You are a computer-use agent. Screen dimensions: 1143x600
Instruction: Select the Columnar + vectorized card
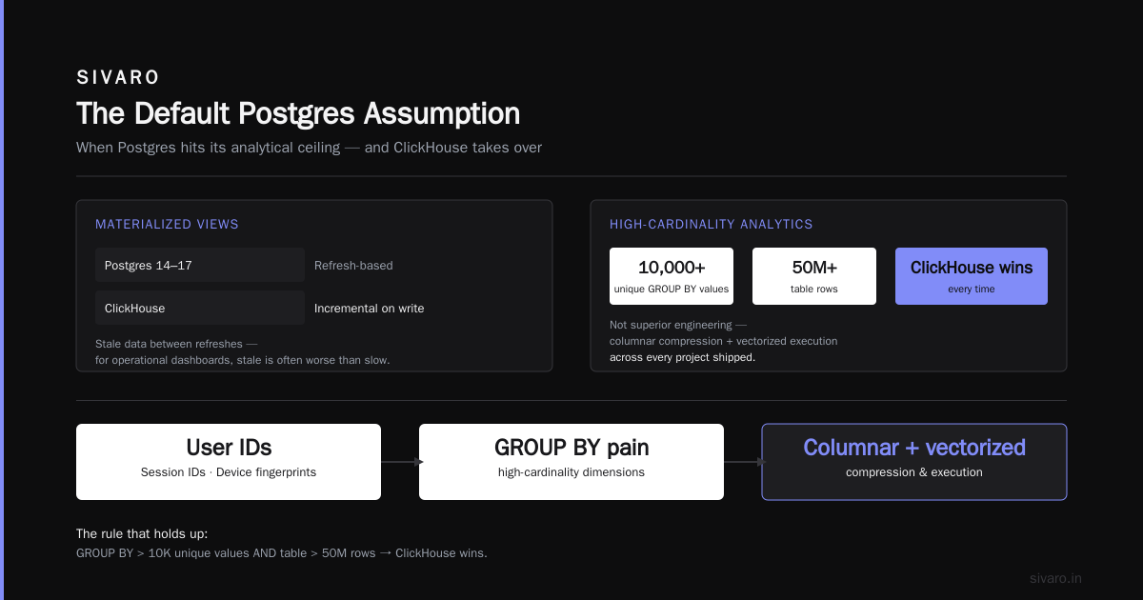coord(914,462)
